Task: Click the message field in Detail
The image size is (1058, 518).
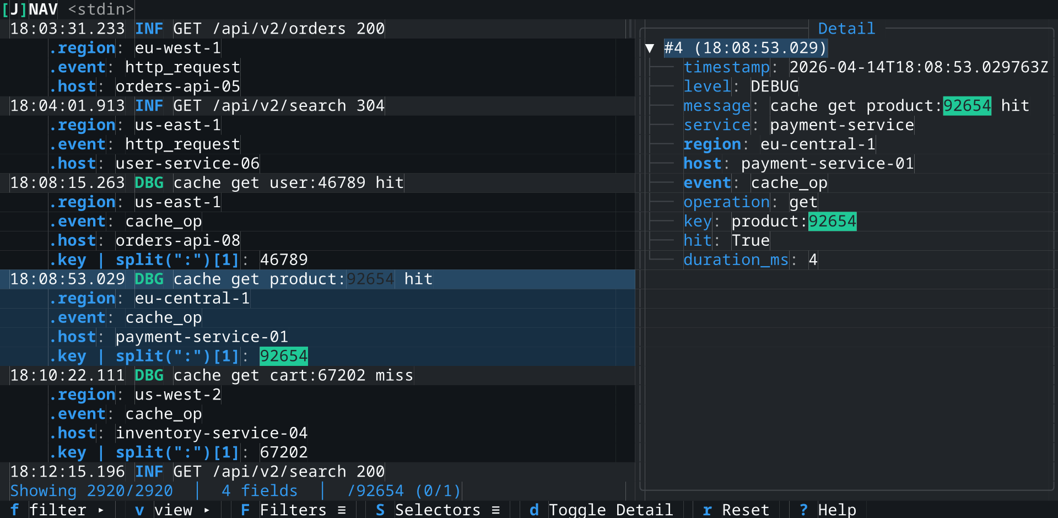Action: click(856, 106)
